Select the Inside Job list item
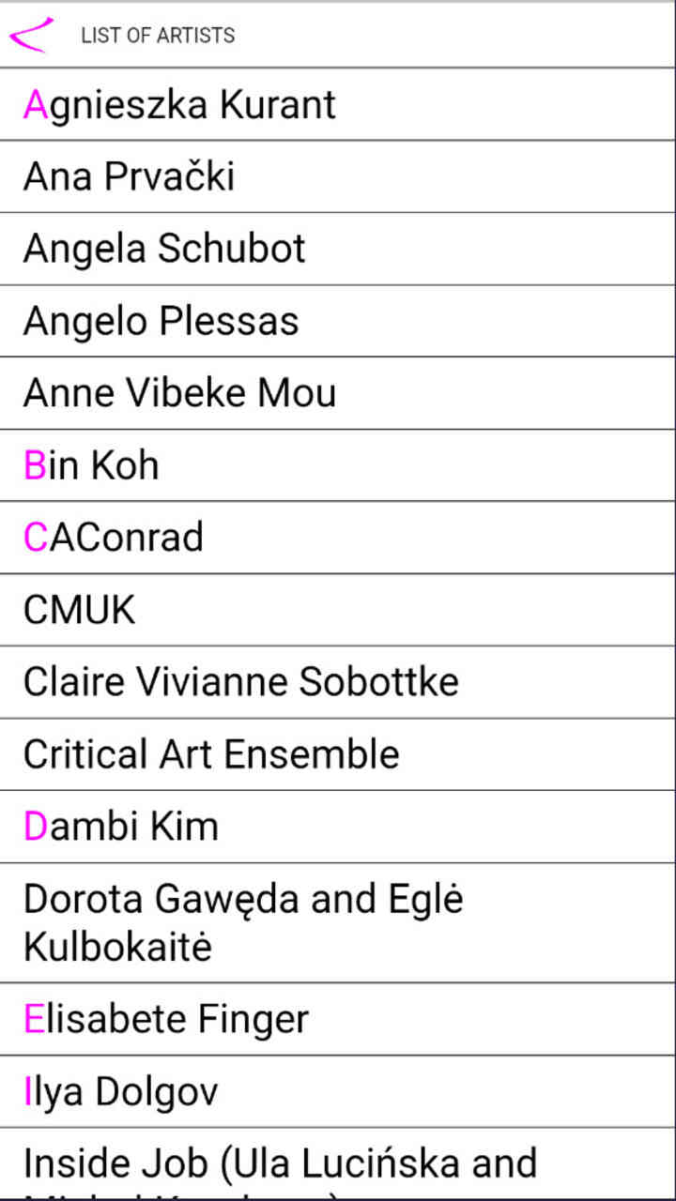Image resolution: width=676 pixels, height=1201 pixels. click(x=280, y=1165)
